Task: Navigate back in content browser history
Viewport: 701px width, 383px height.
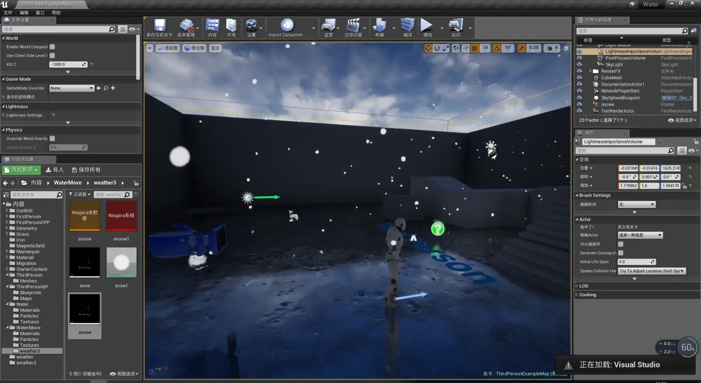Action: pyautogui.click(x=5, y=182)
